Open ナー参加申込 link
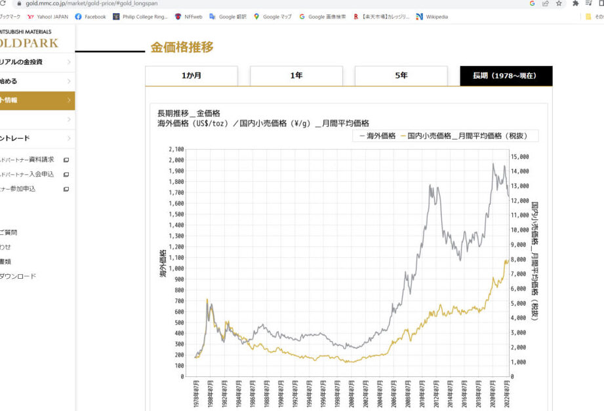 tap(18, 188)
